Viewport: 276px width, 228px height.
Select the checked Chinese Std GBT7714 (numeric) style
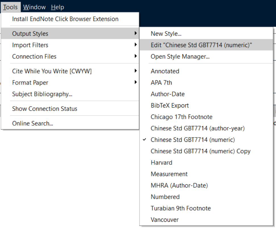click(x=206, y=140)
